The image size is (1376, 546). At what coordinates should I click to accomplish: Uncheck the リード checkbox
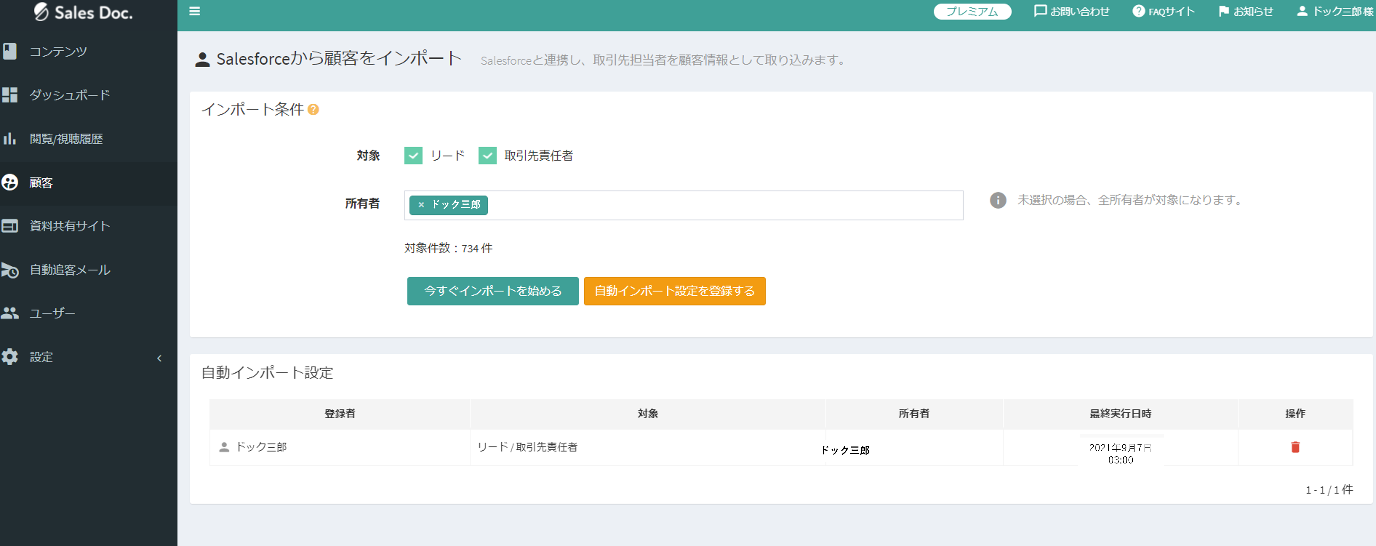point(413,155)
